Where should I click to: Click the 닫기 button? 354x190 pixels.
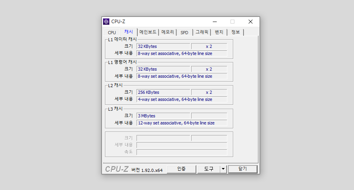tap(243, 169)
